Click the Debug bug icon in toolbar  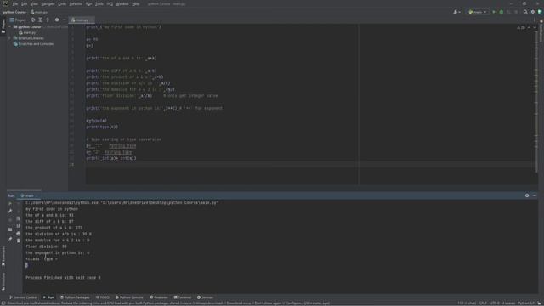coord(501,12)
